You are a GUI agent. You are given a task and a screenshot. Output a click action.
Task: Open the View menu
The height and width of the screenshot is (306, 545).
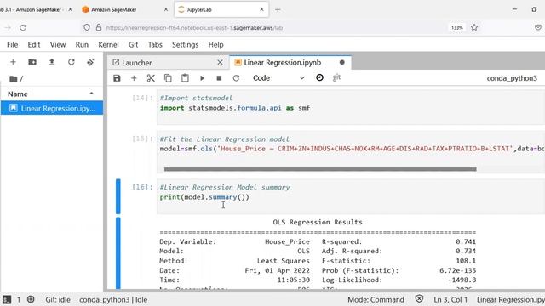coord(58,45)
